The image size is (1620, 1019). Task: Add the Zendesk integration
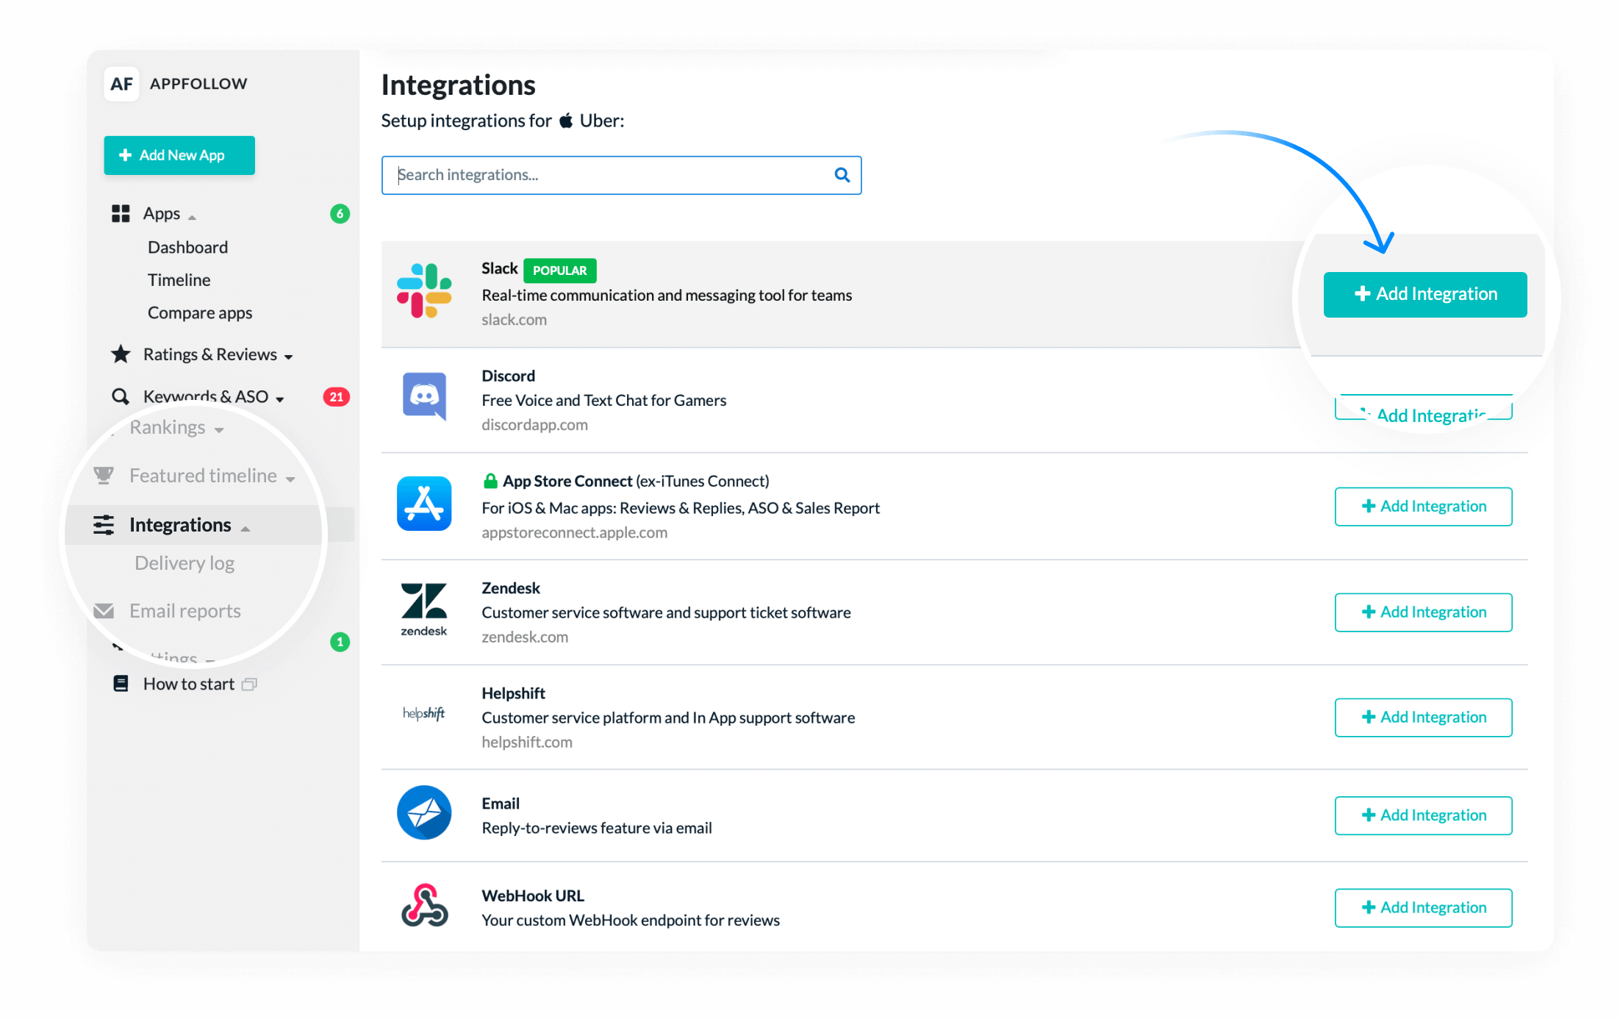1424,612
